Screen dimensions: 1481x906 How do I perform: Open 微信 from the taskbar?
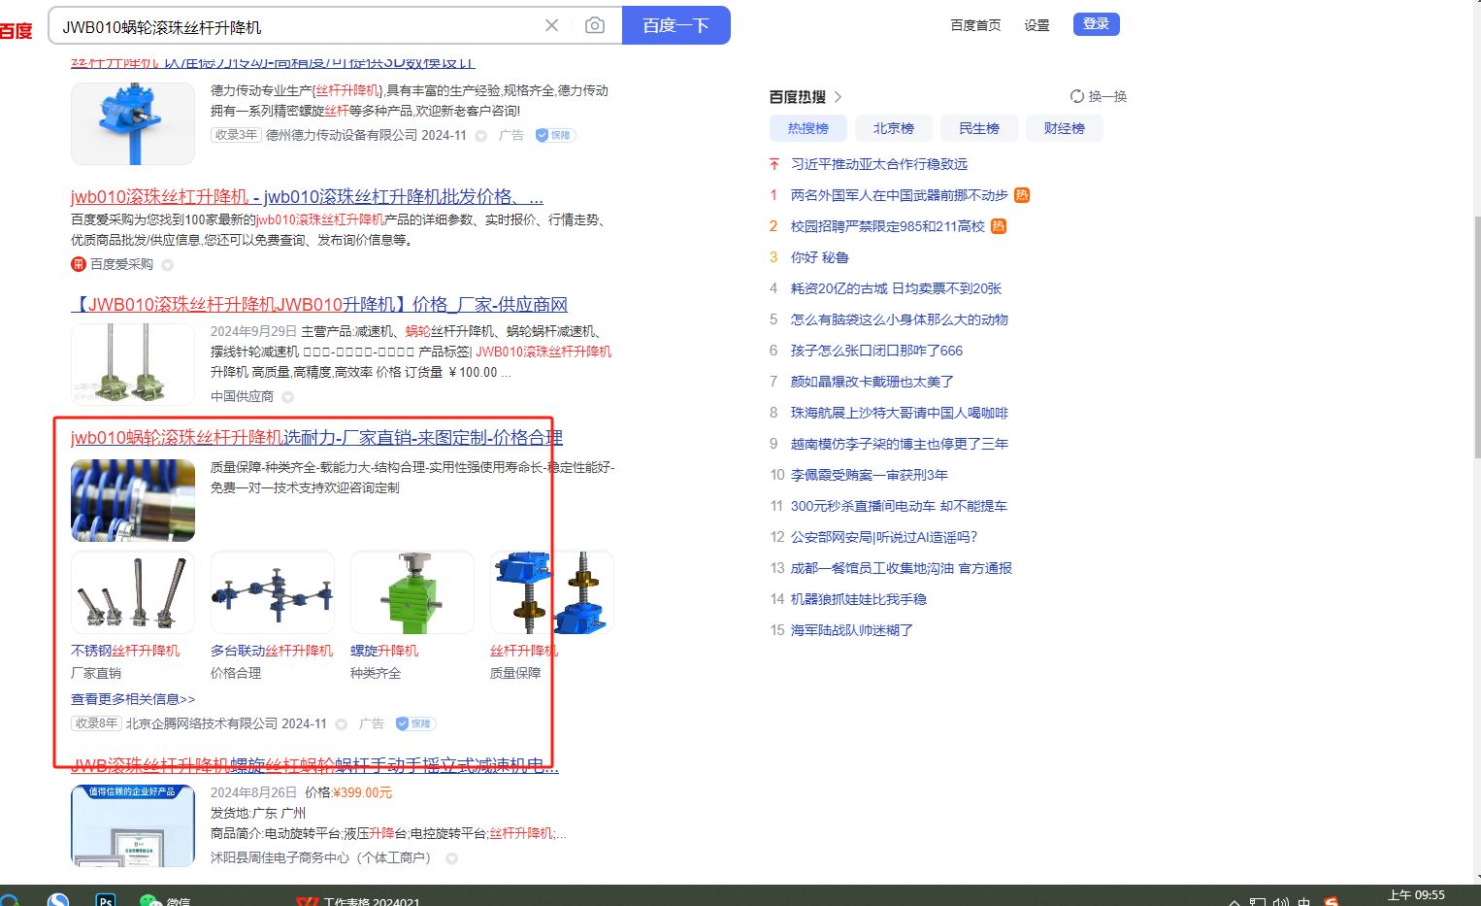[165, 900]
